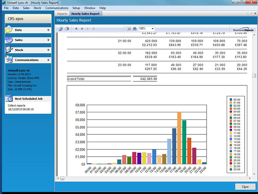
Task: Open the Communications menu in menu bar
Action: click(x=57, y=8)
